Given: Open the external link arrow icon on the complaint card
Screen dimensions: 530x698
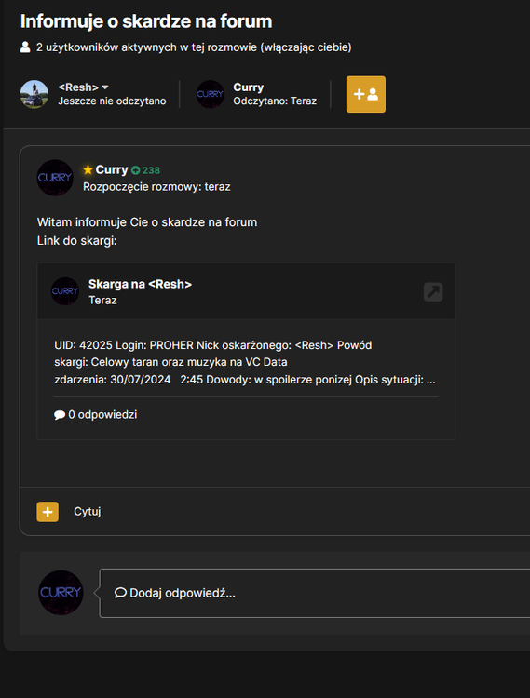Looking at the screenshot, I should point(433,292).
